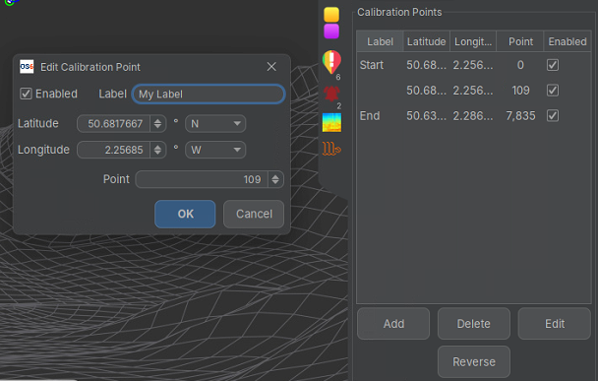Click the Point value field 109

pos(203,179)
